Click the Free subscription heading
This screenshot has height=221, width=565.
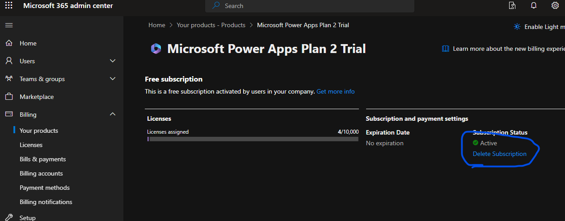[174, 79]
